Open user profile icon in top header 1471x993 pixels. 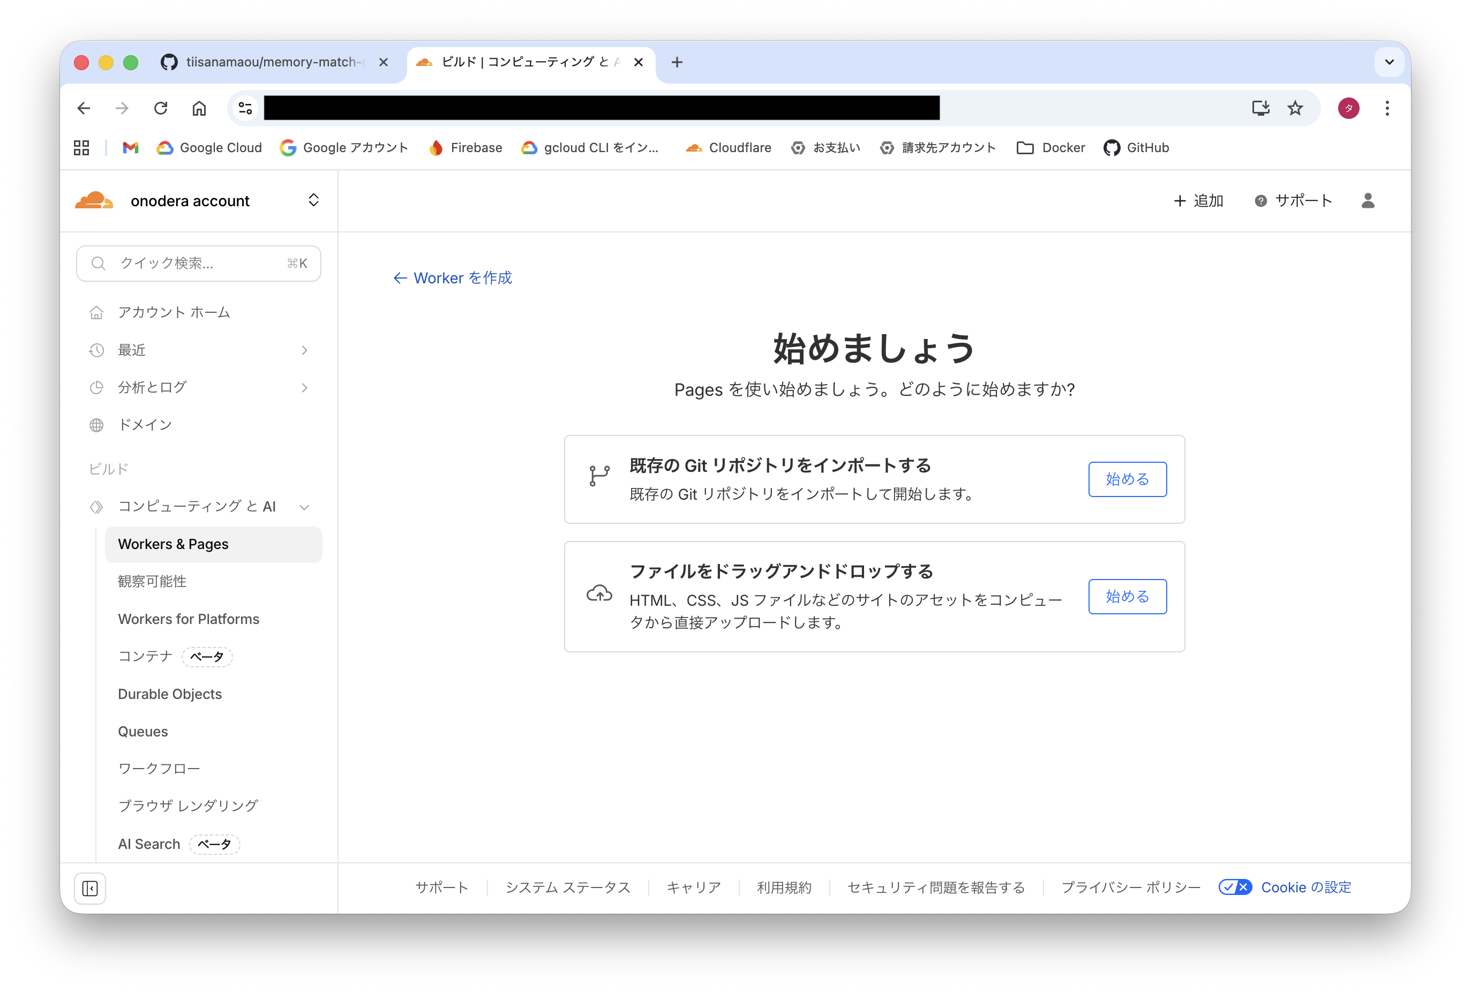[1368, 201]
